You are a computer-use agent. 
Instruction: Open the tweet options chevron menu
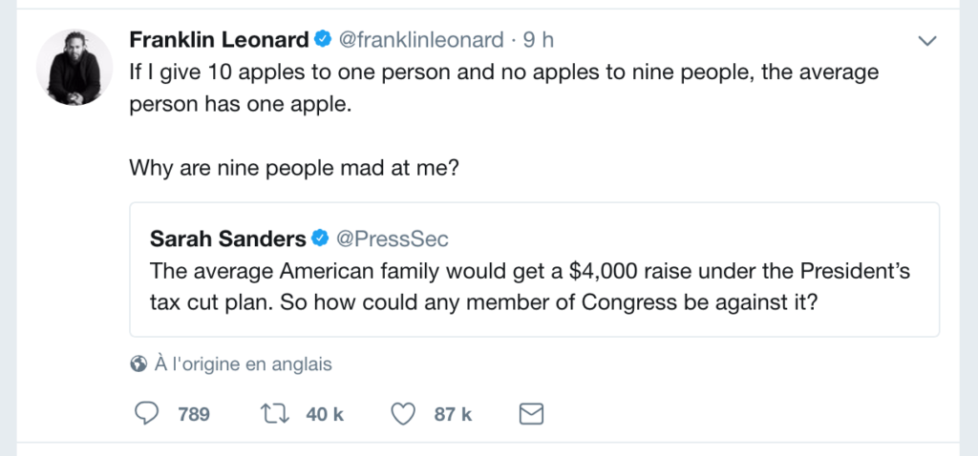tap(925, 40)
